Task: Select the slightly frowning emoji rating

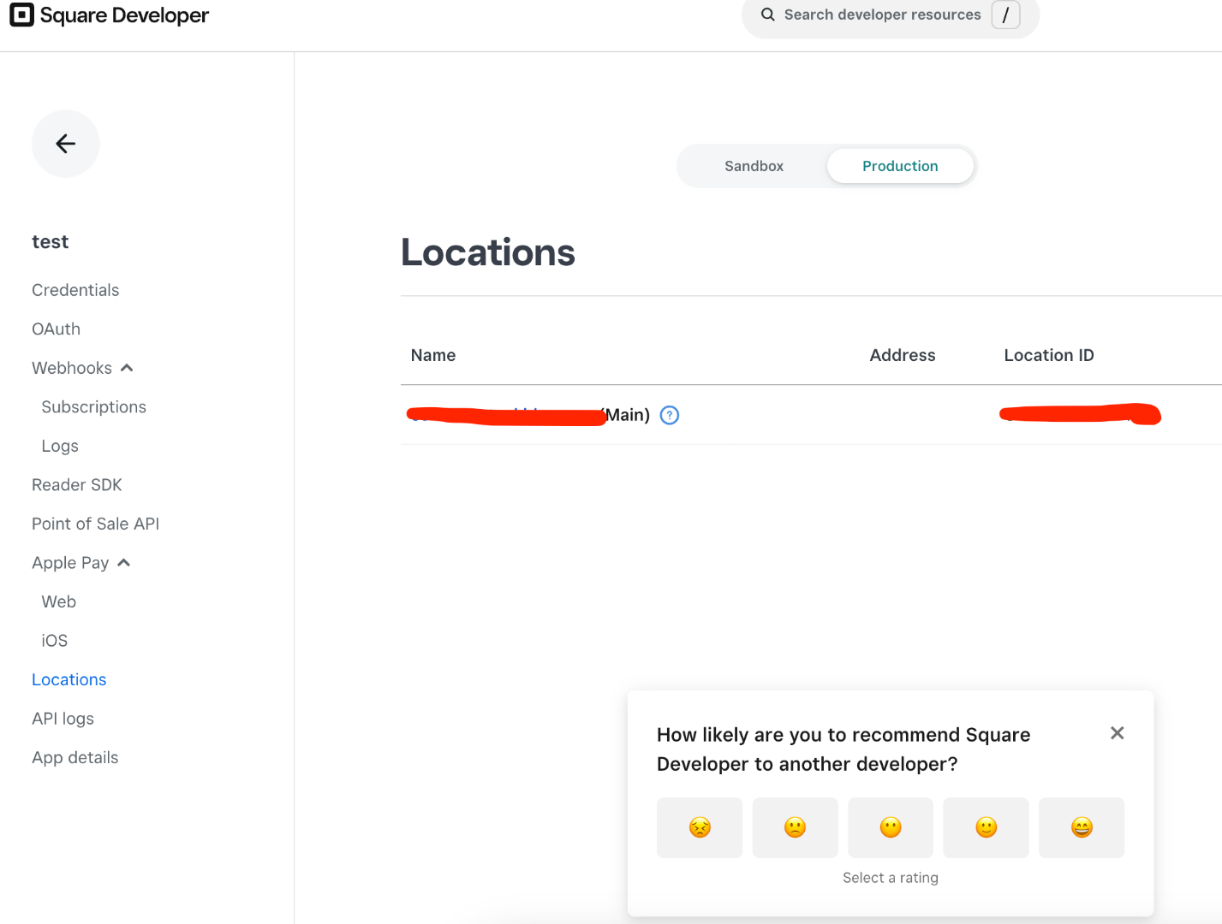Action: pyautogui.click(x=795, y=827)
